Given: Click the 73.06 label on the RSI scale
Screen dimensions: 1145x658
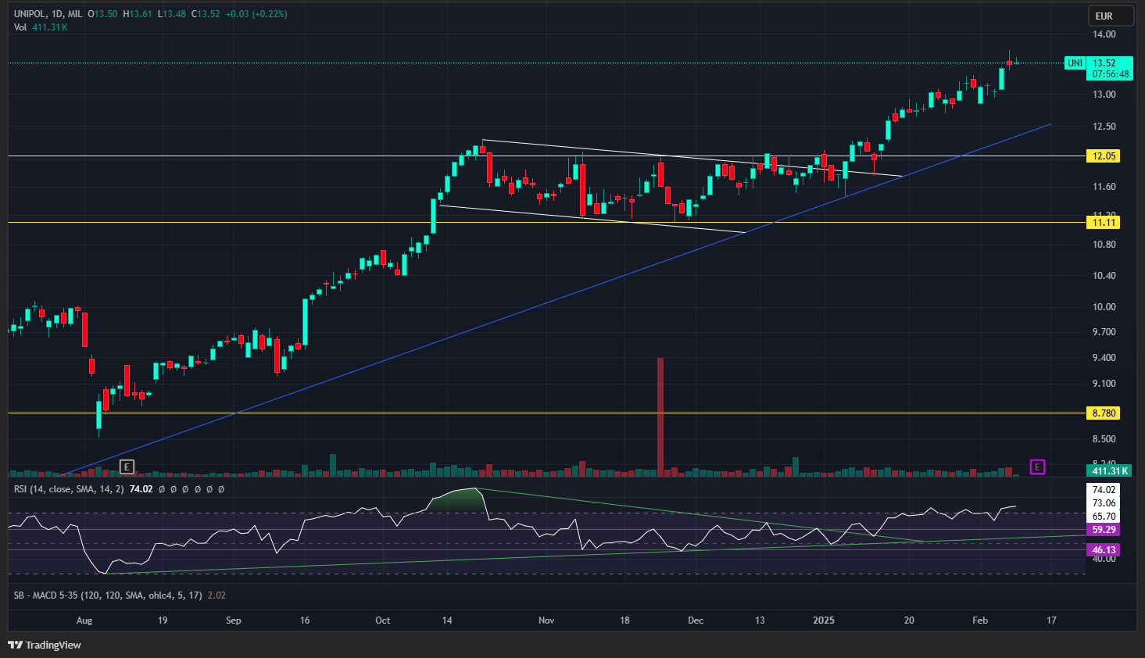Looking at the screenshot, I should (1104, 503).
